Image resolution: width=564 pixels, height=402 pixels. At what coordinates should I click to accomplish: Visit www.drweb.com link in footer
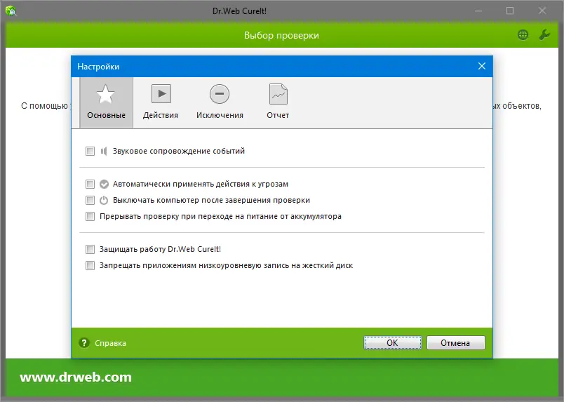pyautogui.click(x=76, y=377)
